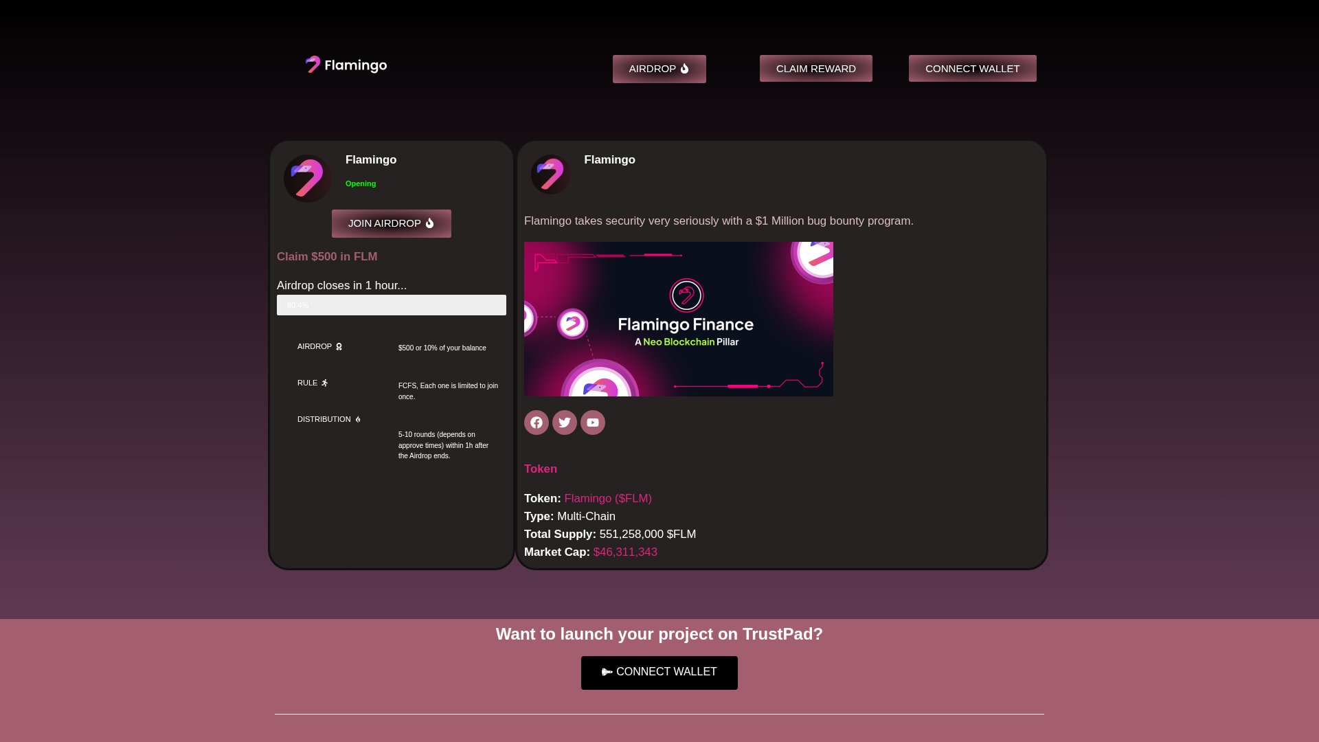Click the flame icon in the JOIN AIRDROP button
Viewport: 1319px width, 742px height.
(x=430, y=223)
